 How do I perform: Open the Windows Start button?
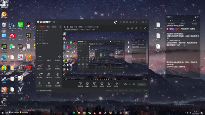[2, 113]
